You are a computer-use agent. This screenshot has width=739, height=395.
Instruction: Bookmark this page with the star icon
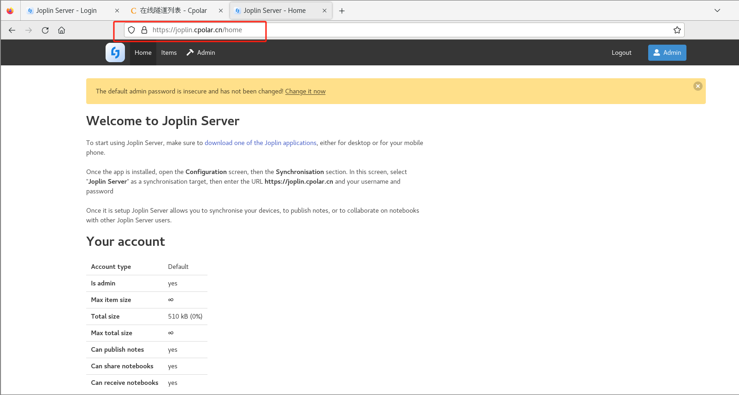coord(677,30)
